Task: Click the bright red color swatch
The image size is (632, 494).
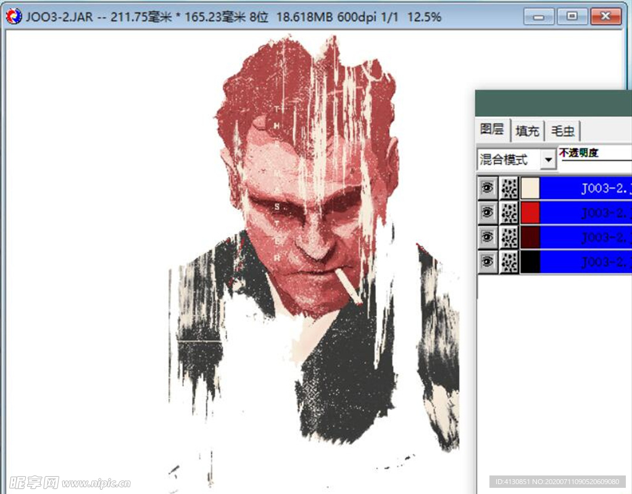Action: coord(531,213)
